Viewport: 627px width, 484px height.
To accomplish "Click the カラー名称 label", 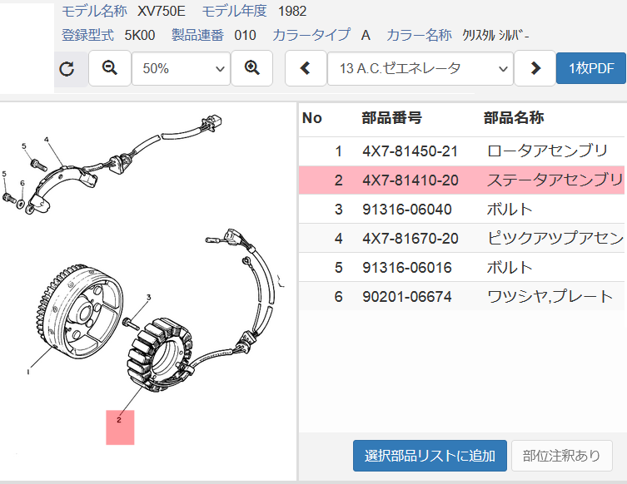I will click(419, 35).
